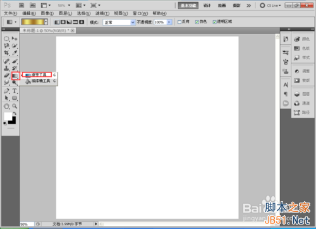
Task: Switch to the 基本功能 workspace
Action: (x=188, y=6)
